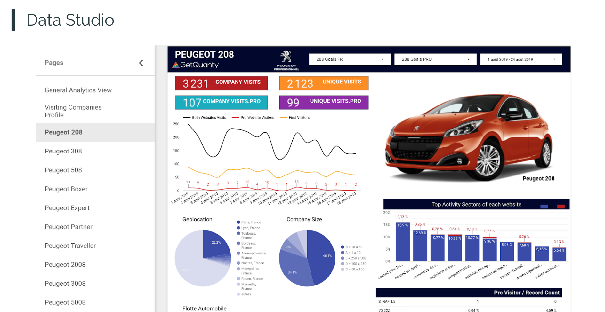
Task: Click the PEUGEOT 208 report title
Action: 204,54
